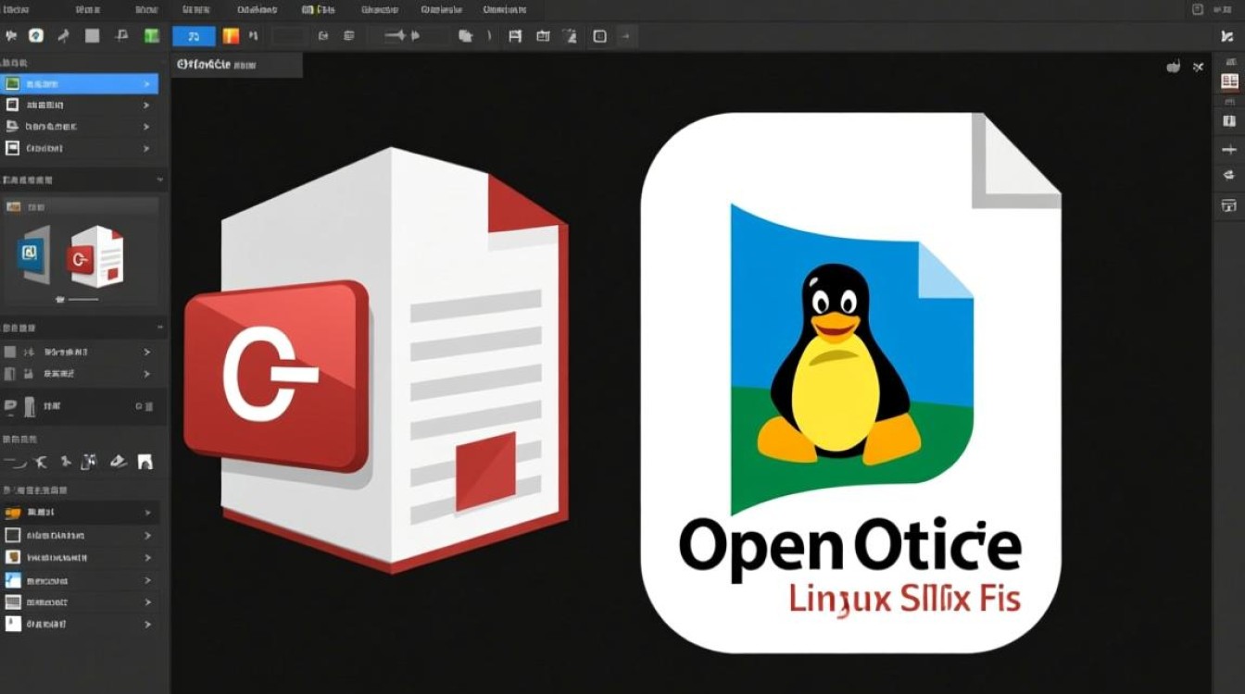The width and height of the screenshot is (1245, 694).
Task: Toggle the highlighted blue item at the sidebar top
Action: [x=82, y=83]
